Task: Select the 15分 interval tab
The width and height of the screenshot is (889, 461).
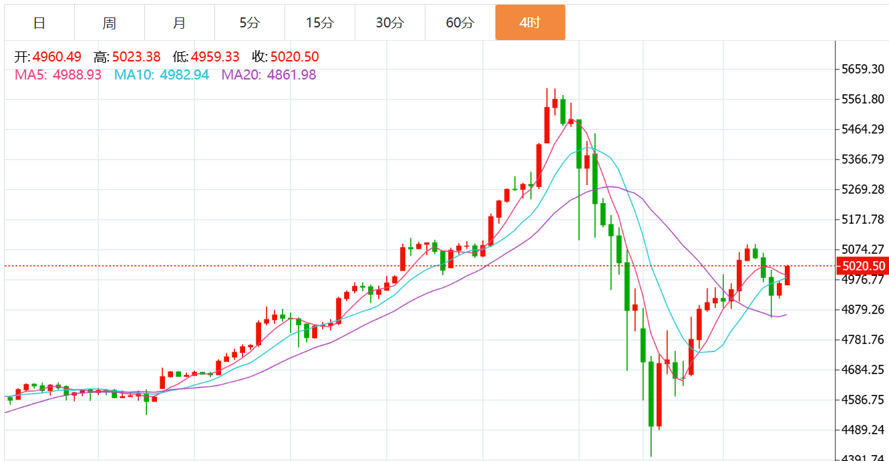Action: (319, 23)
